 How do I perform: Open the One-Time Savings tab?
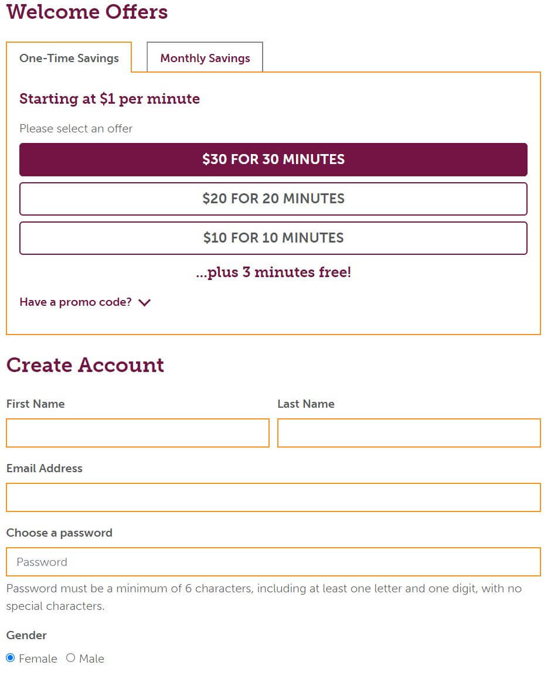[x=69, y=57]
